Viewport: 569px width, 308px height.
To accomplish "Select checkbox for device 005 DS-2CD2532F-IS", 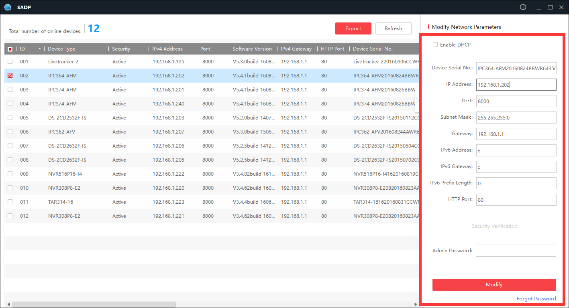I will [10, 118].
